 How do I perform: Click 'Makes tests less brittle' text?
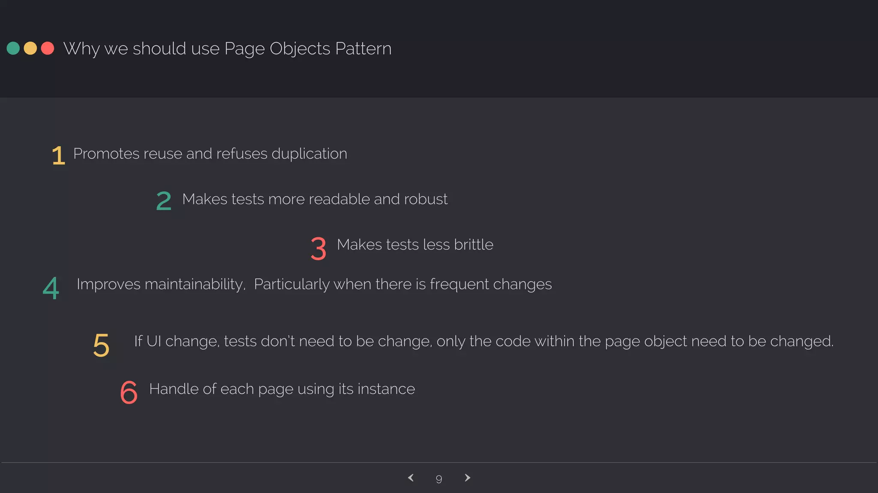[x=415, y=245]
